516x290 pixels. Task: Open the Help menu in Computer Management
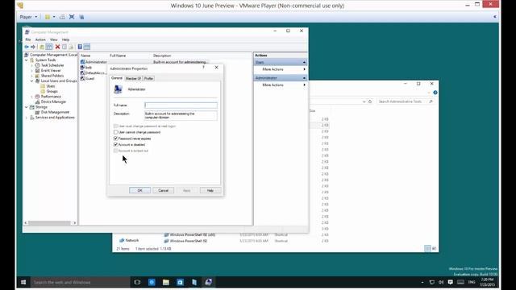point(65,39)
